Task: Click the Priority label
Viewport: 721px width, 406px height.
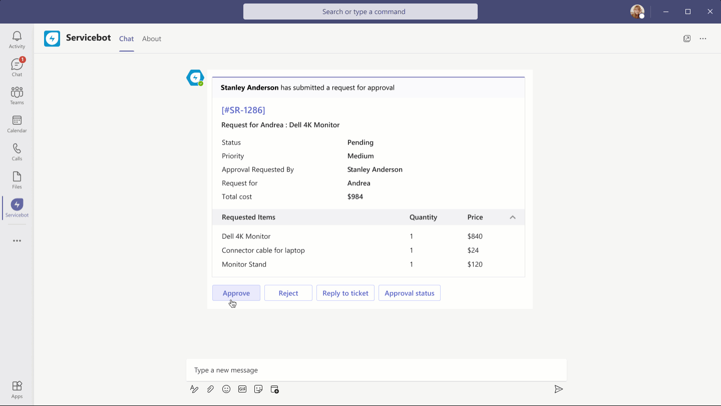Action: (233, 156)
